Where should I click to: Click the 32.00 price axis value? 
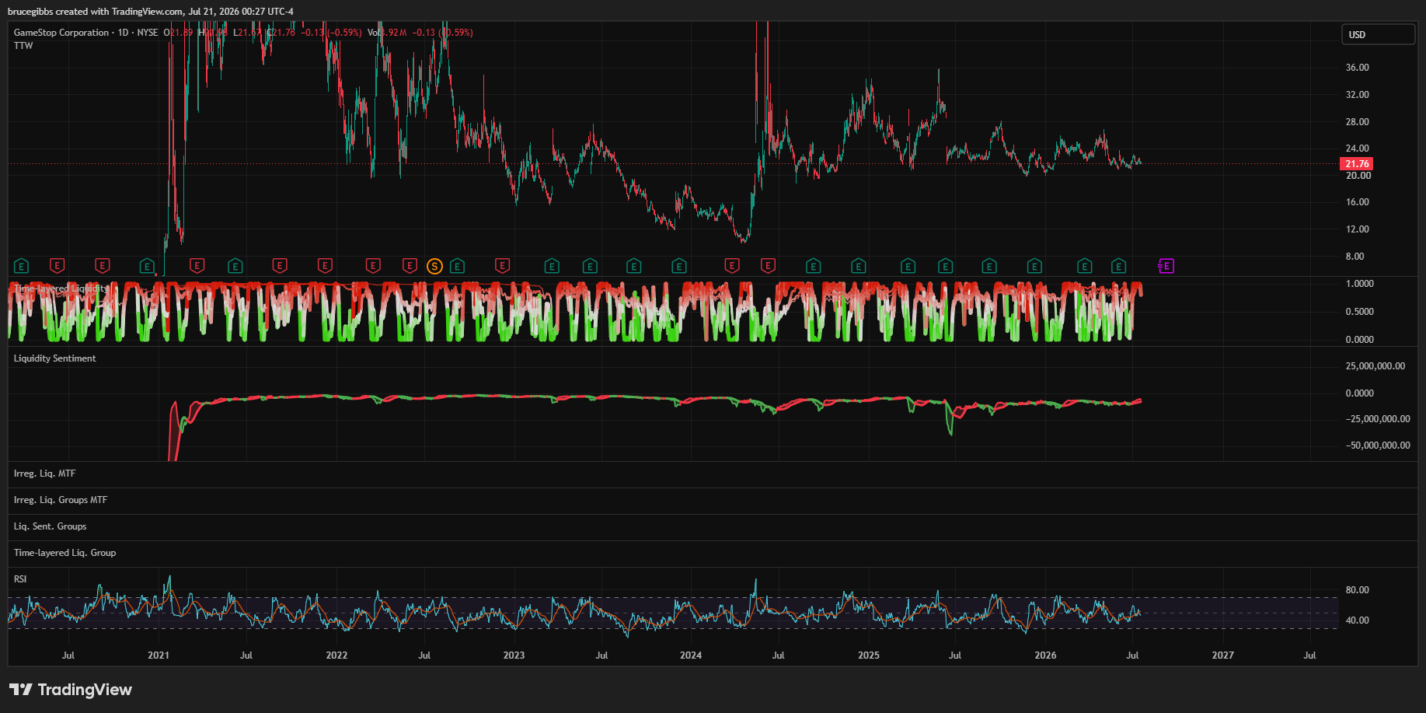[1358, 95]
